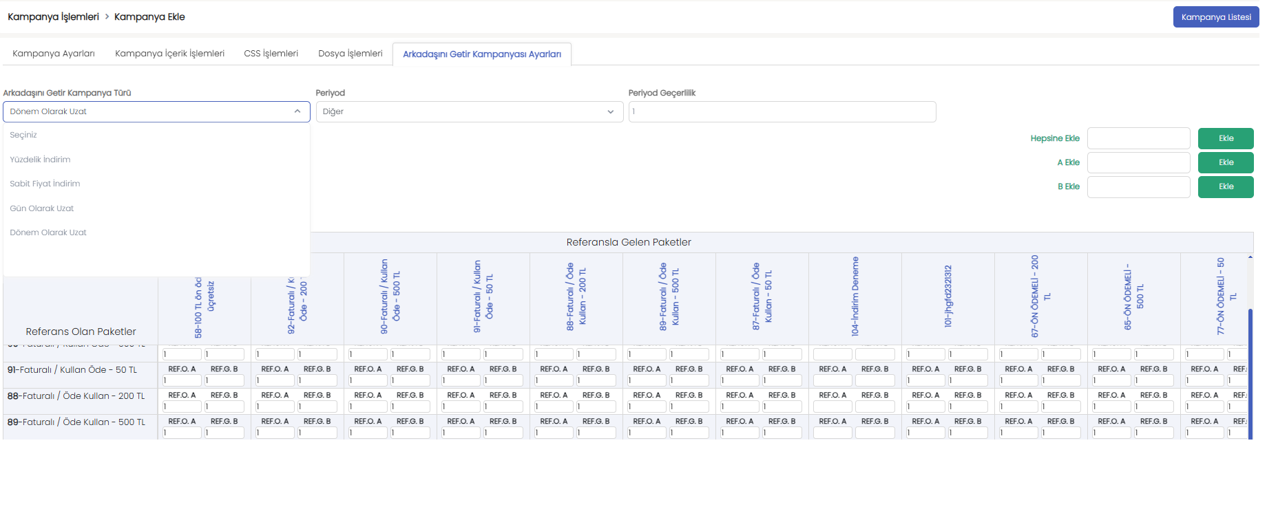Viewport: 1267px width, 531px height.
Task: Open the Kampanya Listesi page
Action: [x=1215, y=17]
